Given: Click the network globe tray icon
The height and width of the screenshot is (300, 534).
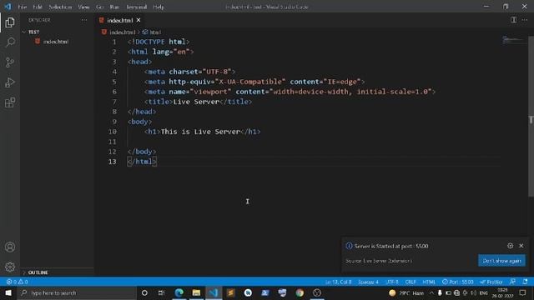Looking at the screenshot, I should 456,292.
